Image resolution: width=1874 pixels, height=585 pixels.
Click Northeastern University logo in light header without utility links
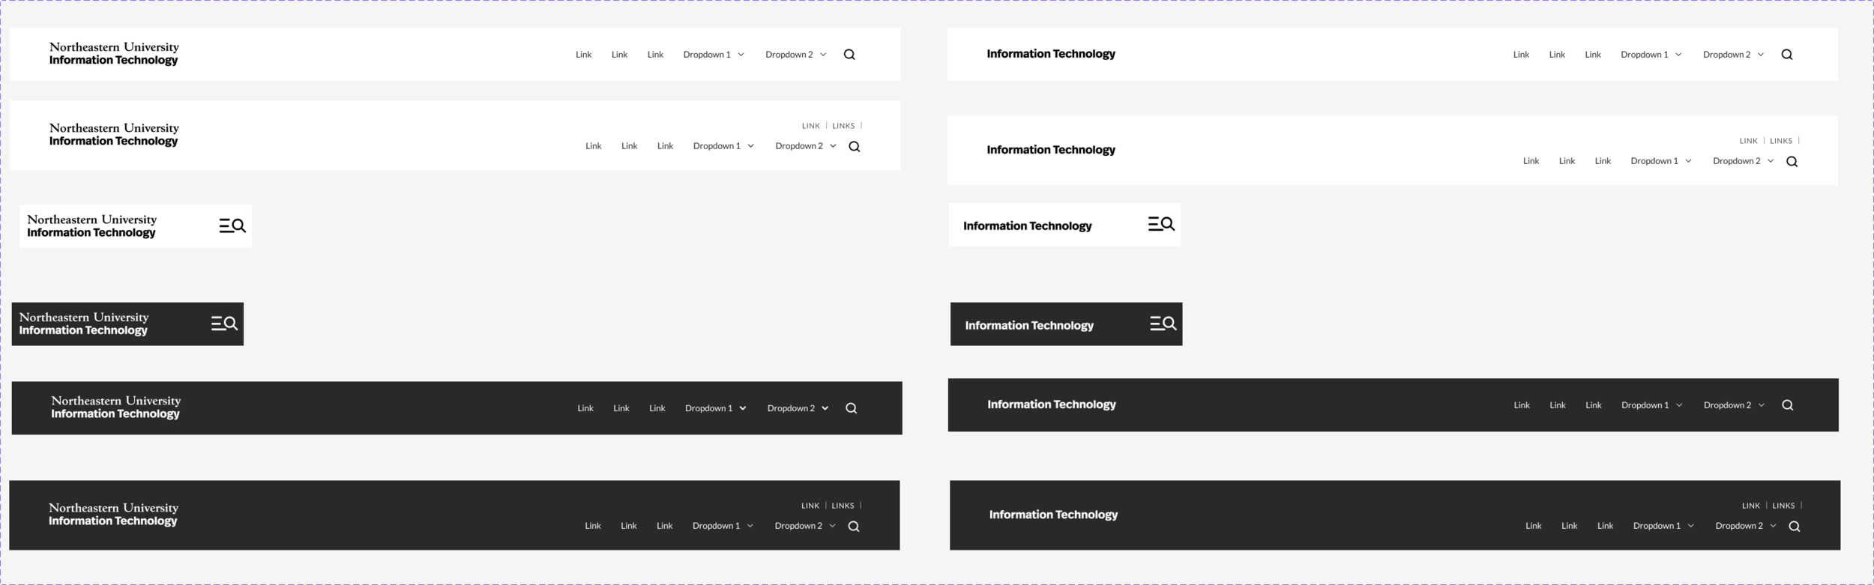(x=114, y=54)
